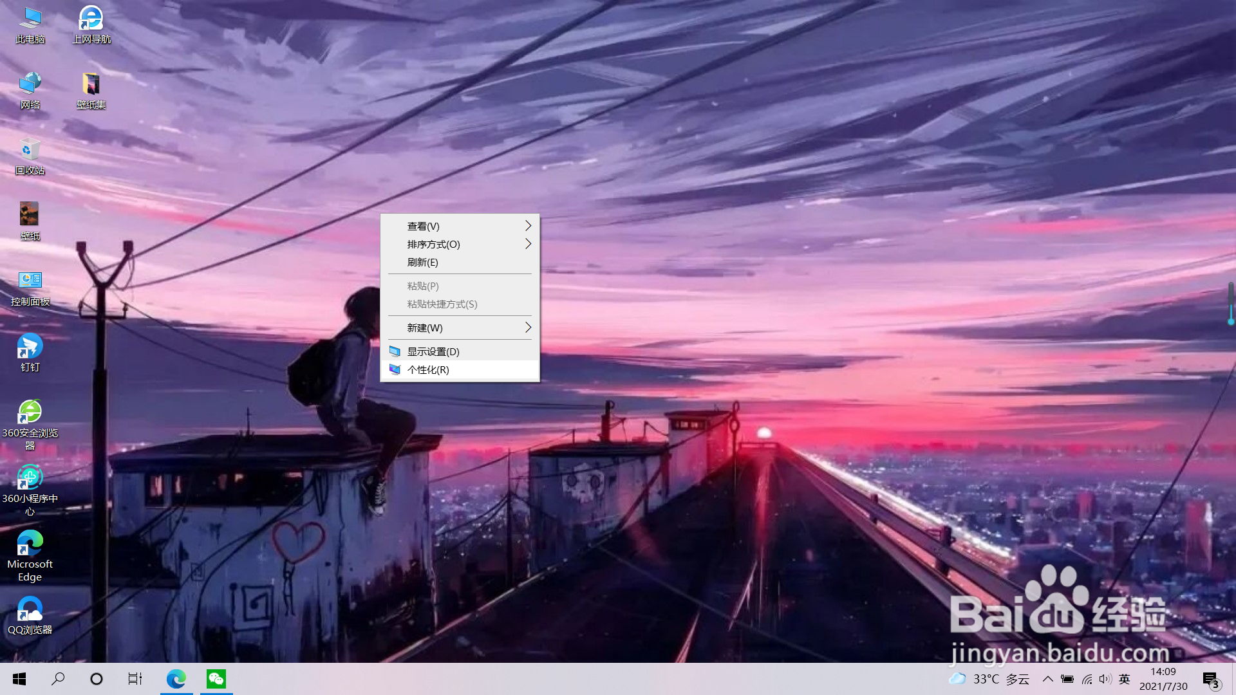This screenshot has height=695, width=1236.
Task: Open the Start menu
Action: tap(19, 679)
